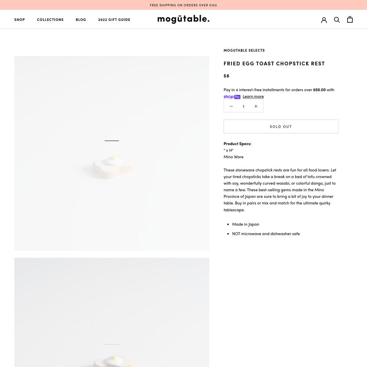Open the search magnifier icon
This screenshot has width=367, height=367.
tap(337, 20)
